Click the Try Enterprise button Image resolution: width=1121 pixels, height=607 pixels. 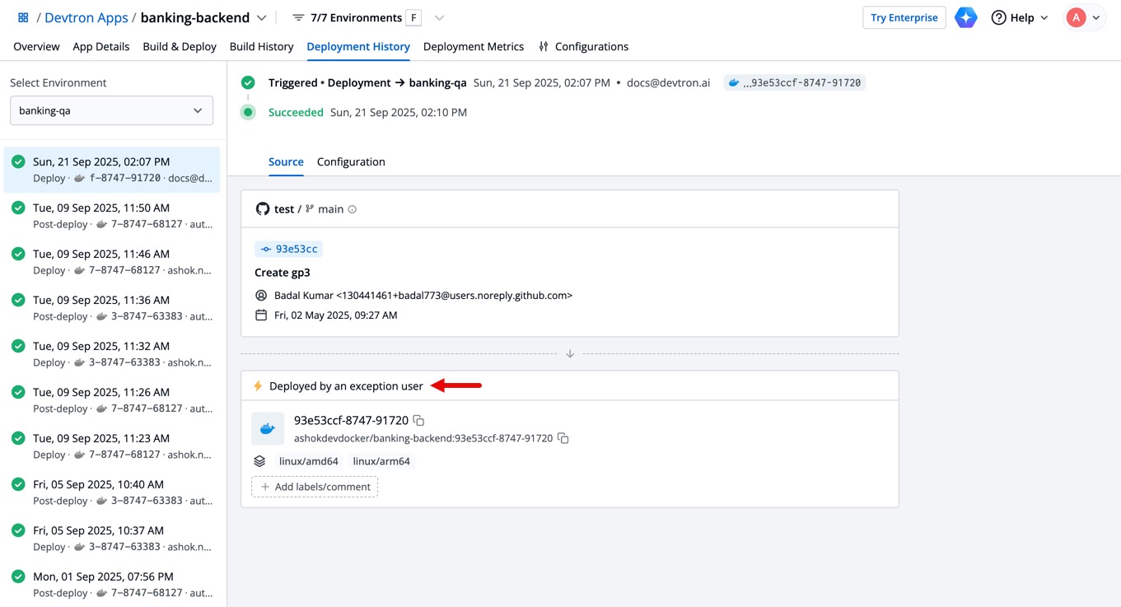pos(904,16)
